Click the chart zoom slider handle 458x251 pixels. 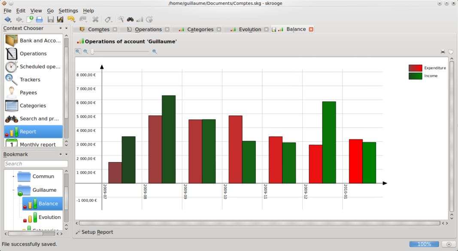pyautogui.click(x=92, y=51)
